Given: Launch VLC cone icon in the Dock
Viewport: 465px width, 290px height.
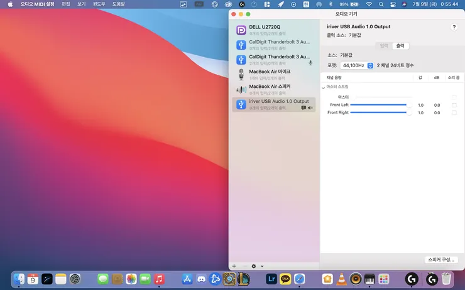Looking at the screenshot, I should click(x=342, y=279).
